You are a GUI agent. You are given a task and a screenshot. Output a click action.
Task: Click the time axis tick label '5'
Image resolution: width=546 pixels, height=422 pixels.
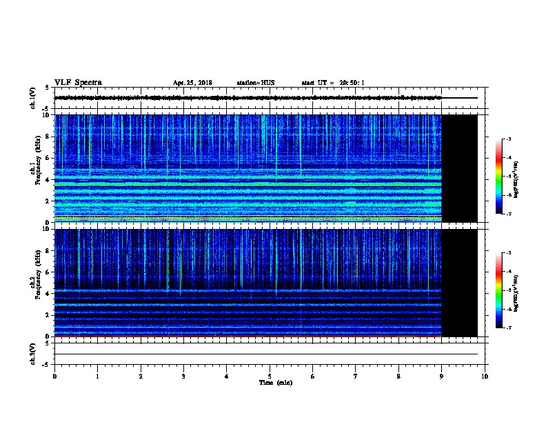(x=270, y=376)
